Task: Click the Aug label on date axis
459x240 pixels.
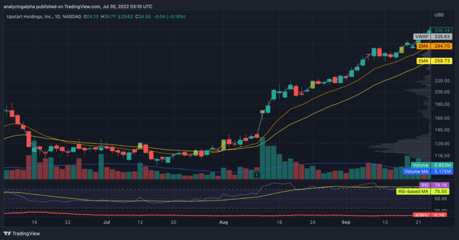Action: (223, 221)
